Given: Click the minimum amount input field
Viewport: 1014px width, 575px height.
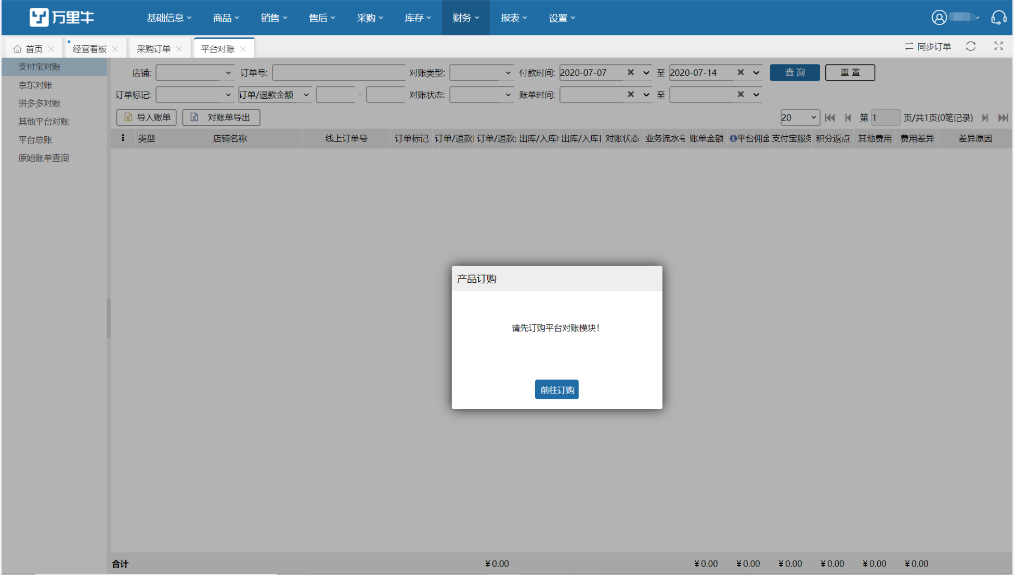Looking at the screenshot, I should (x=335, y=95).
